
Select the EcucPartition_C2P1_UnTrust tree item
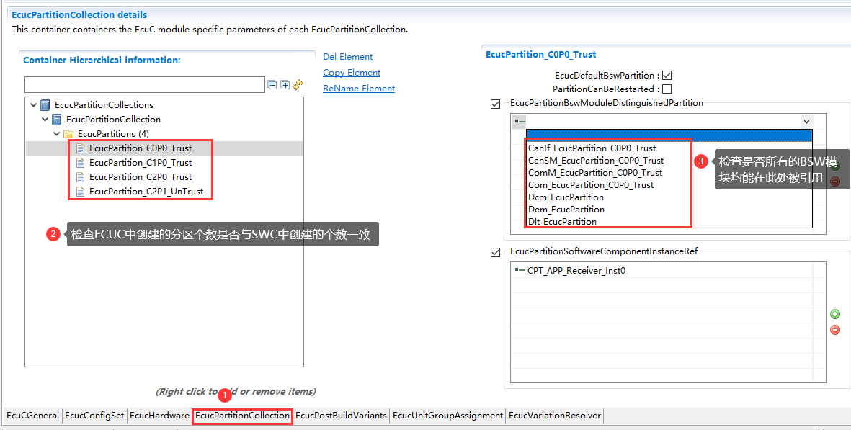coord(146,192)
